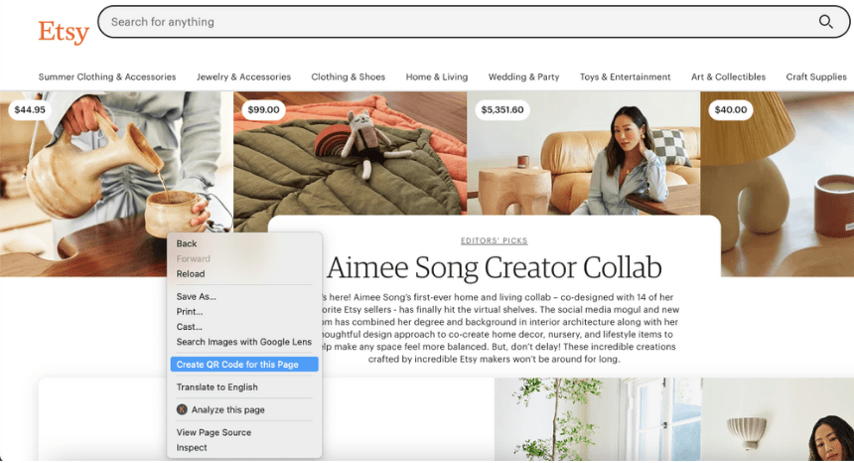Open Art & Collectibles category
Screen dimensions: 854x463
[728, 77]
